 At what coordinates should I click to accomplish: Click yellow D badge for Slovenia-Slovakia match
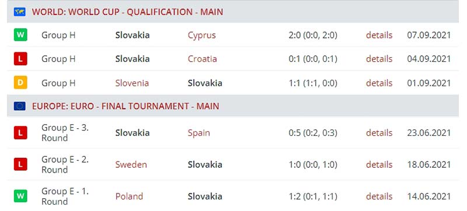(x=20, y=82)
